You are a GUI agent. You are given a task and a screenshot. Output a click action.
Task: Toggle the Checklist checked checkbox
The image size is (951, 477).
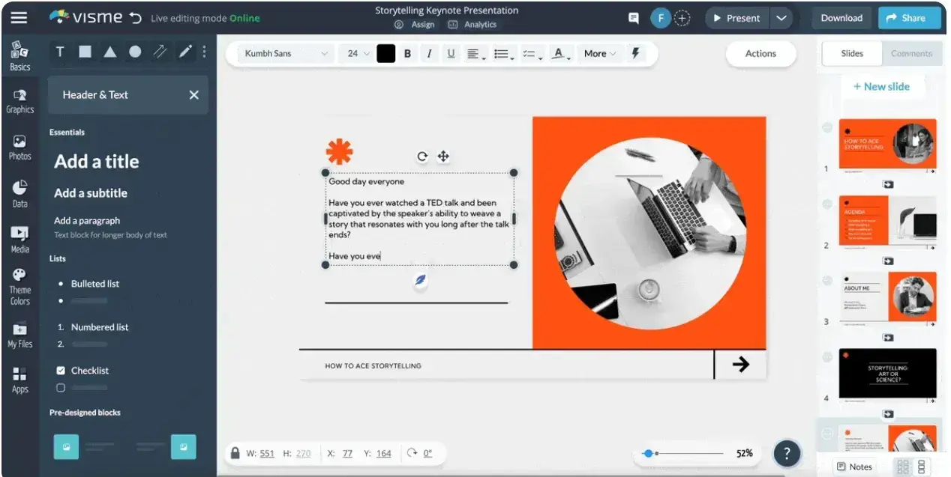tap(61, 371)
